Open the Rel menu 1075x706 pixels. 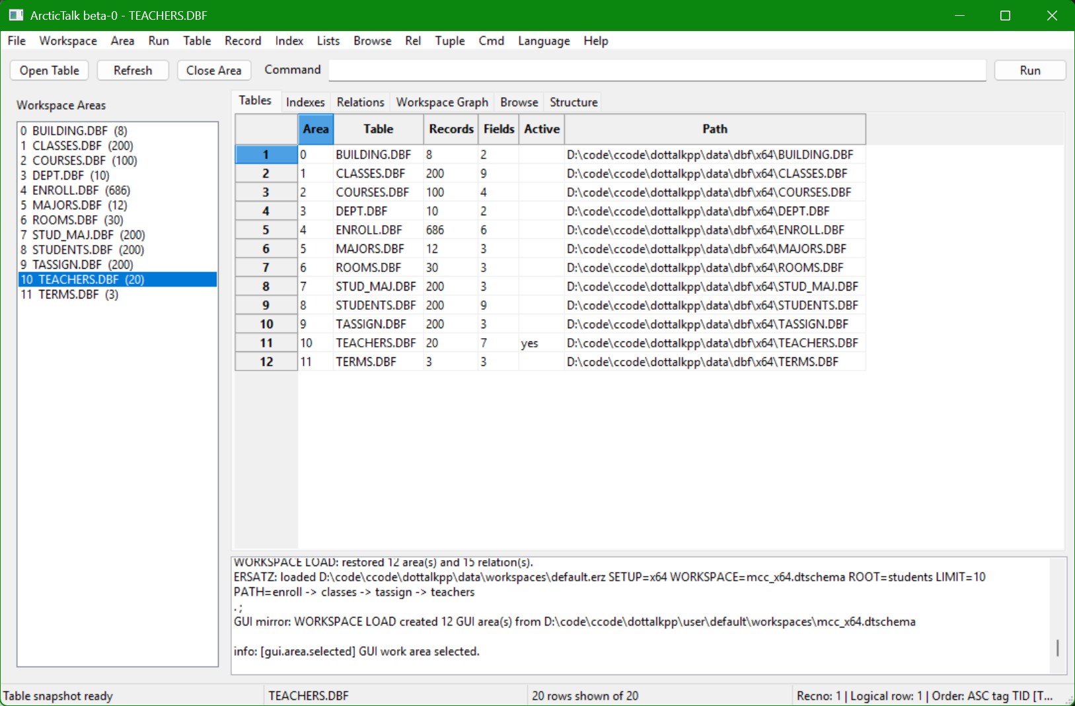(x=413, y=41)
